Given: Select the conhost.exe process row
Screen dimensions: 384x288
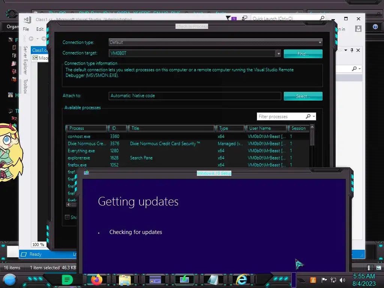Looking at the screenshot, I should pos(188,136).
